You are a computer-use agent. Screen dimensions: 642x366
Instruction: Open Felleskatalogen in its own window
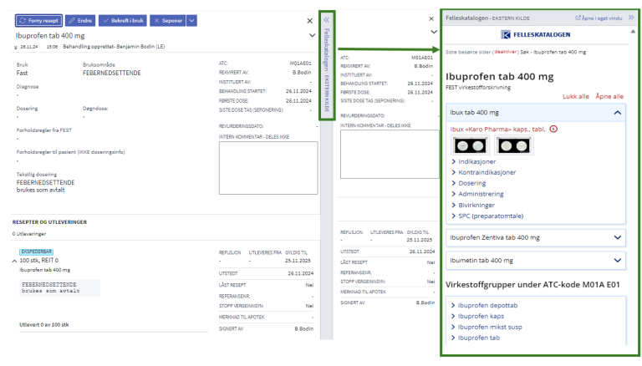coord(599,18)
